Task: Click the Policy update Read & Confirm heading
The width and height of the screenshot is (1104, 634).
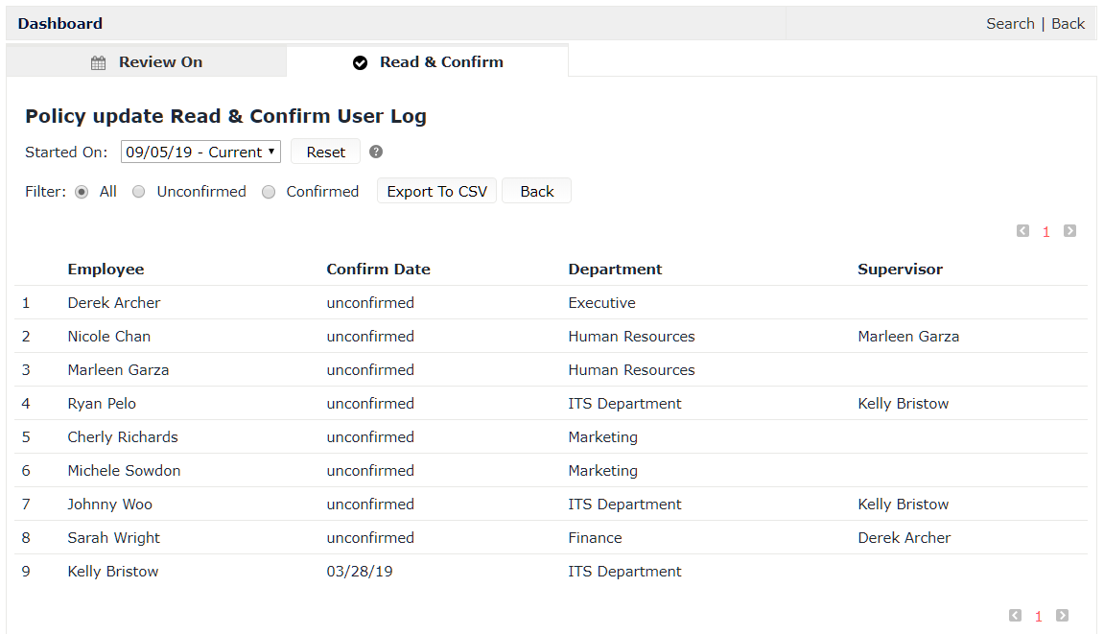Action: coord(226,115)
